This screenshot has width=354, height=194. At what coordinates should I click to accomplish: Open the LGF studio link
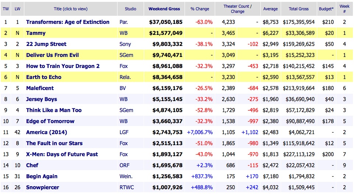pos(124,132)
